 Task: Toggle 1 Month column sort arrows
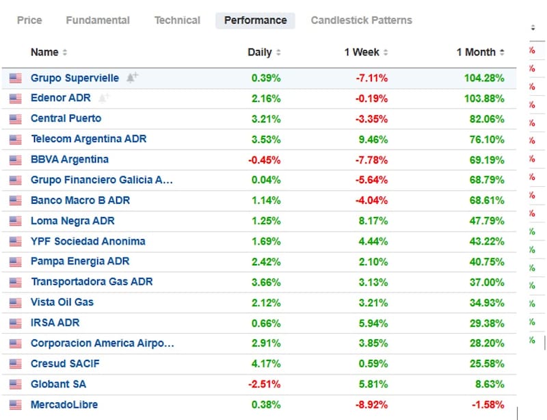click(x=502, y=53)
